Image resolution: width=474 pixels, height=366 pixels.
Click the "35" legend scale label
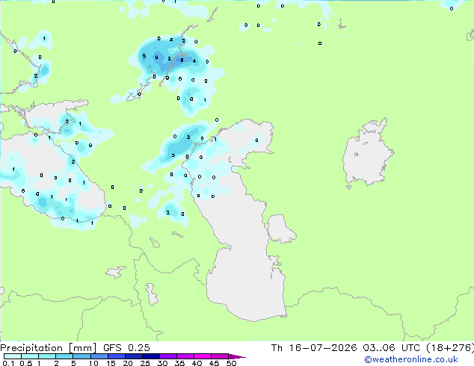pos(179,363)
